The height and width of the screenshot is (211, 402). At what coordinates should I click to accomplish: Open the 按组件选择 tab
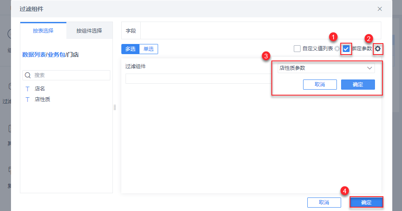89,31
